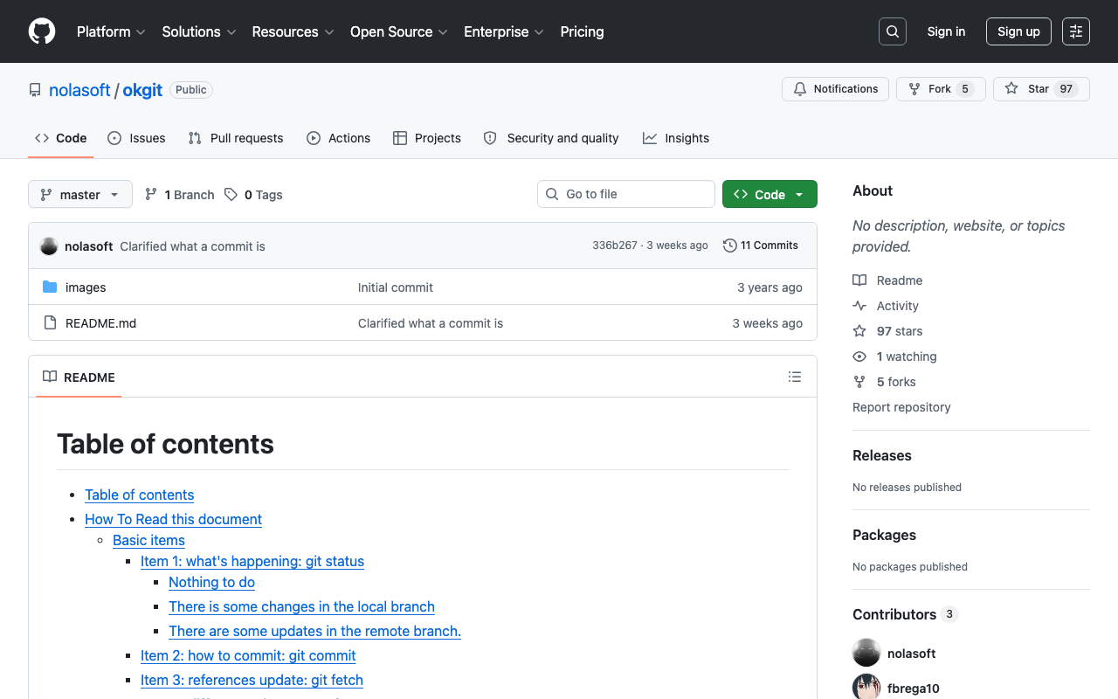1118x699 pixels.
Task: Jump to 'There is some changes in the local branch'
Action: coord(301,606)
